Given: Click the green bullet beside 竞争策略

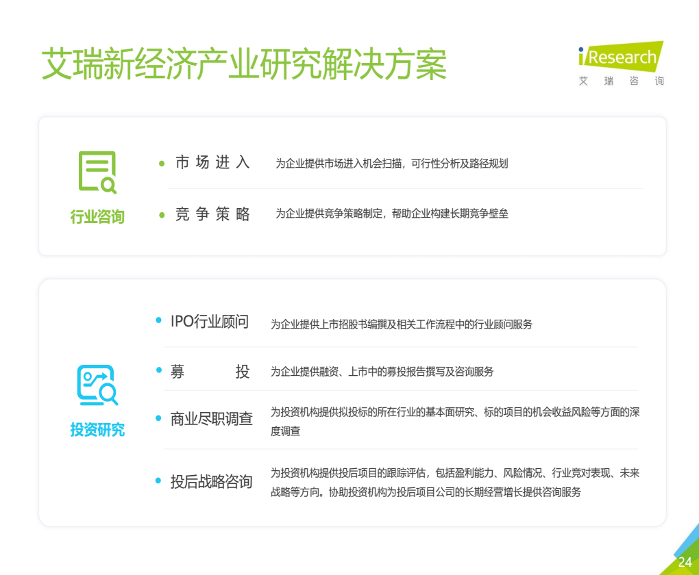Looking at the screenshot, I should click(162, 215).
